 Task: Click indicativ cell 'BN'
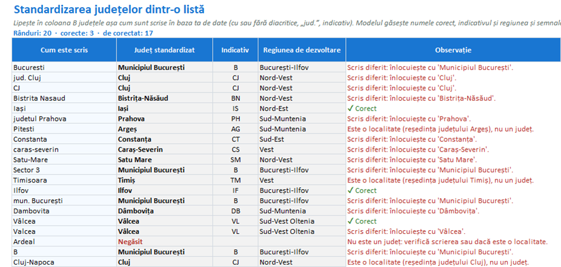235,98
